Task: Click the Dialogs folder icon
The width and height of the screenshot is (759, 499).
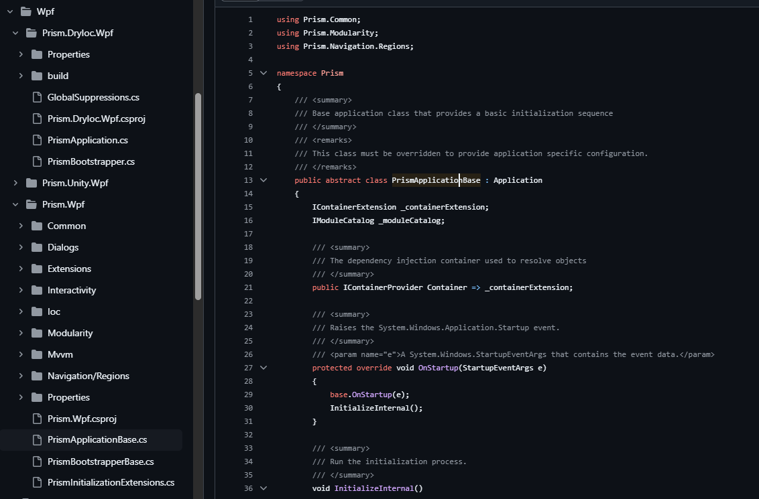Action: [37, 247]
